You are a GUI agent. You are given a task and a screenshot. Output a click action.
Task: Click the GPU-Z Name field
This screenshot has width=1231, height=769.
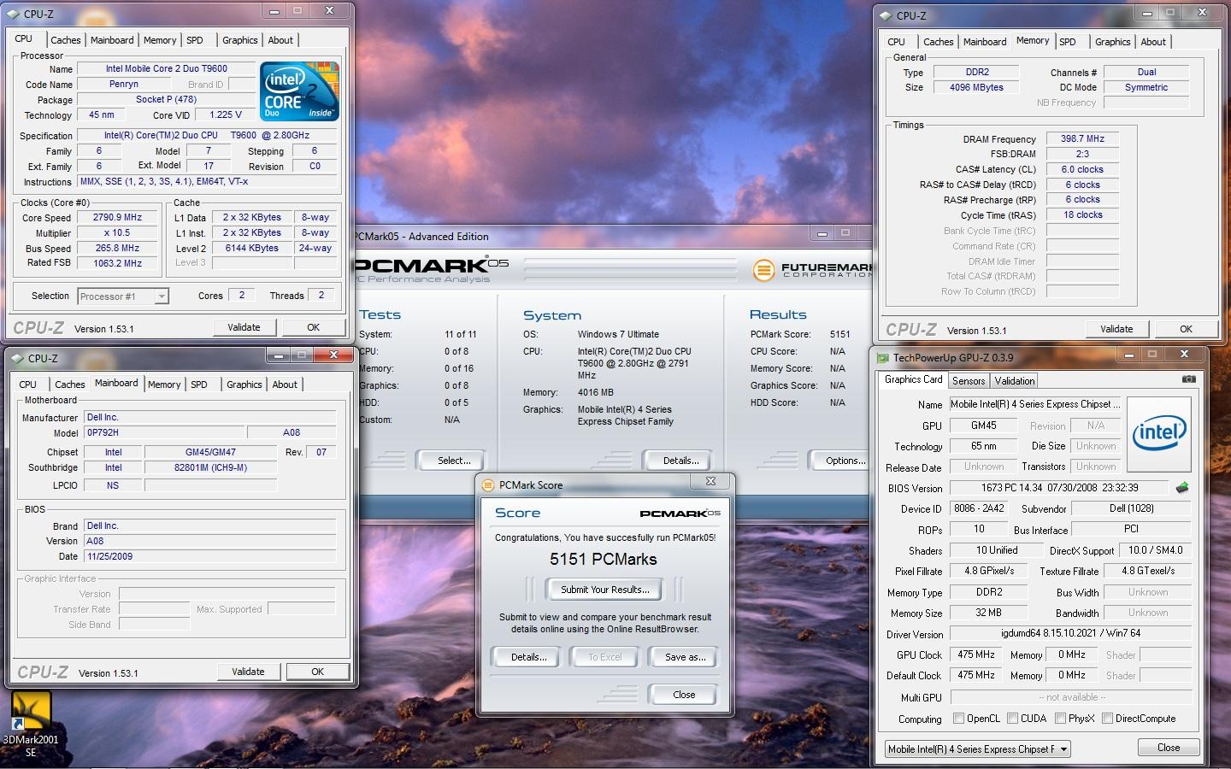(1034, 404)
